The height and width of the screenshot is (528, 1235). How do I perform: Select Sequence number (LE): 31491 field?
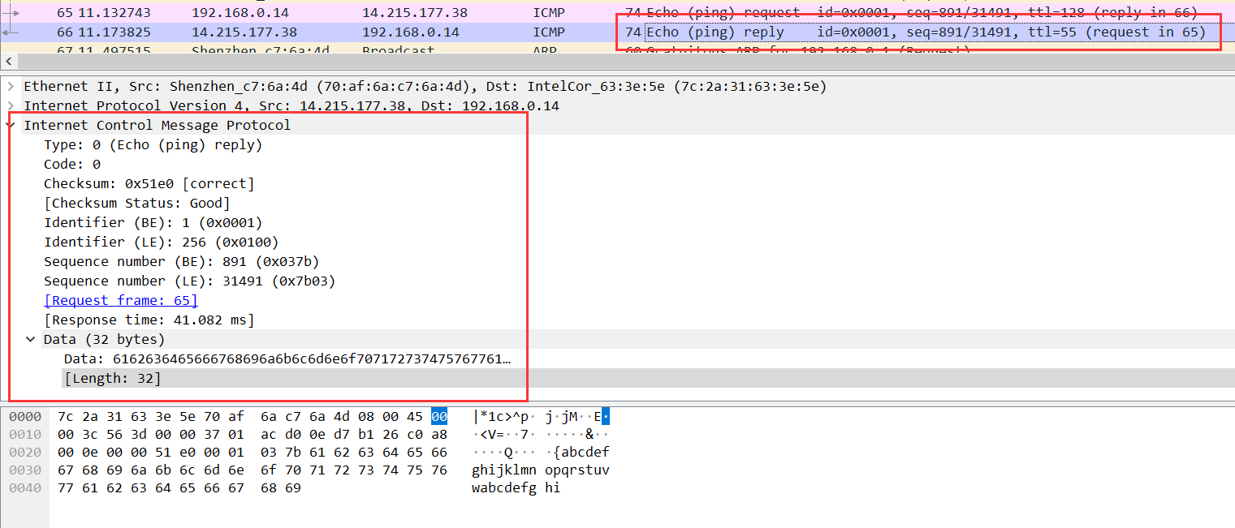pyautogui.click(x=190, y=281)
